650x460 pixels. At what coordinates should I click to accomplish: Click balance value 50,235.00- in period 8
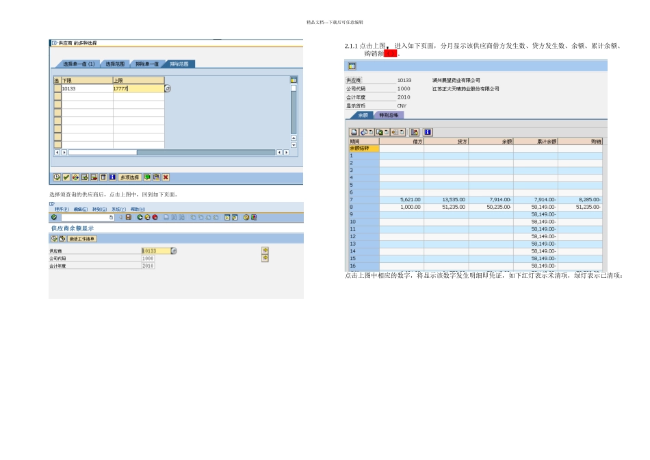click(x=499, y=207)
